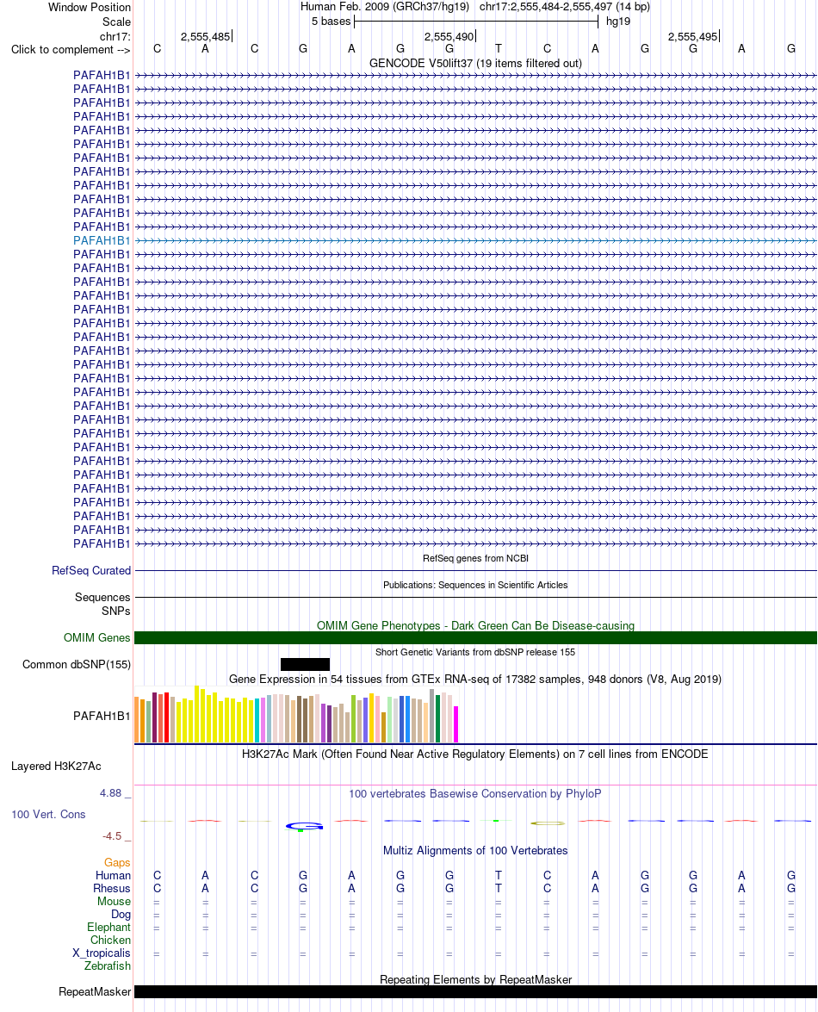Image resolution: width=818 pixels, height=1012 pixels.
Task: Click the dark green bar in GTEx chart
Action: coord(438,718)
